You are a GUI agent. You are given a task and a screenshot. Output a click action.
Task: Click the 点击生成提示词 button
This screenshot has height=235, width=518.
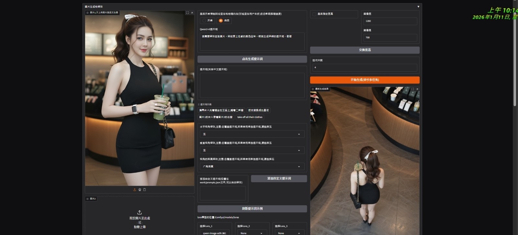(252, 59)
